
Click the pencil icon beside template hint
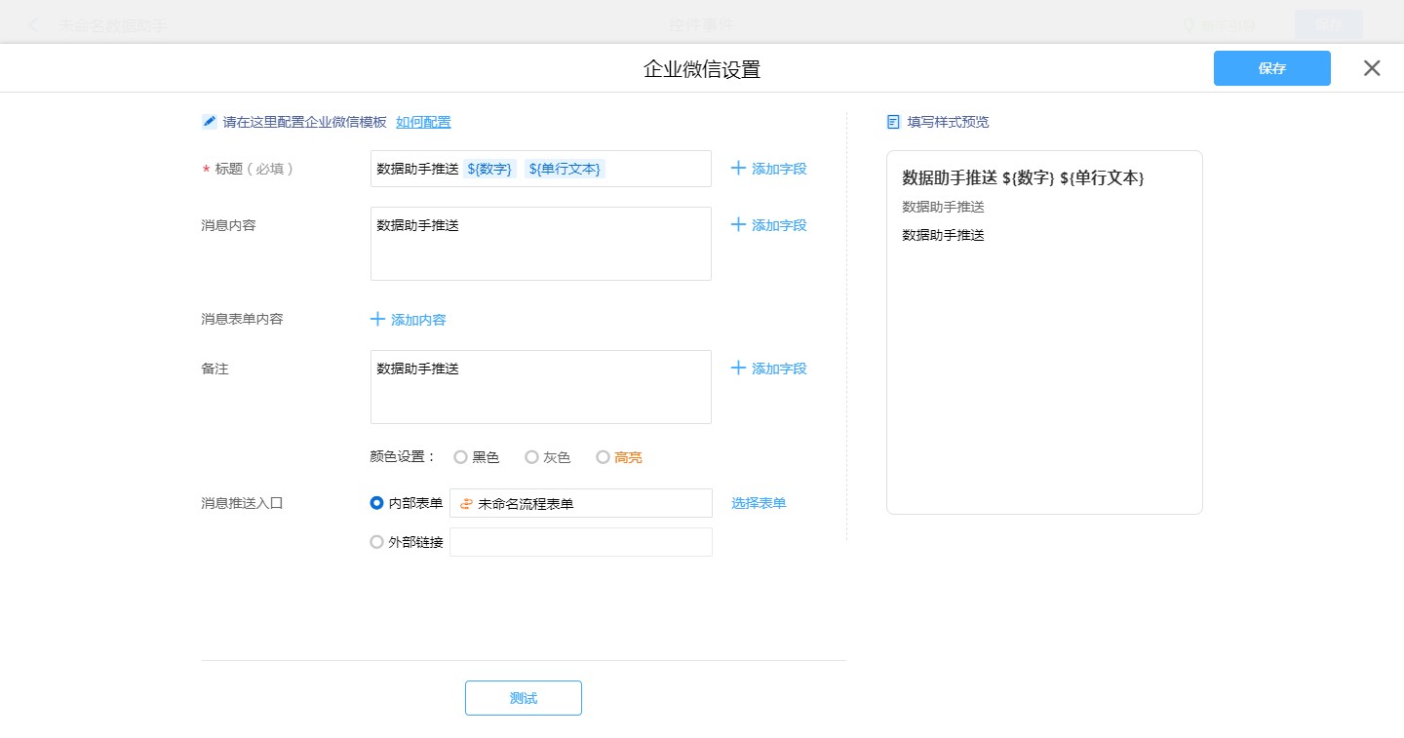(x=209, y=122)
